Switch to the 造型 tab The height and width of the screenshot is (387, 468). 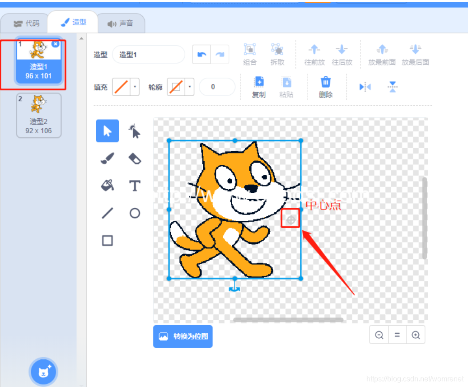[x=74, y=22]
